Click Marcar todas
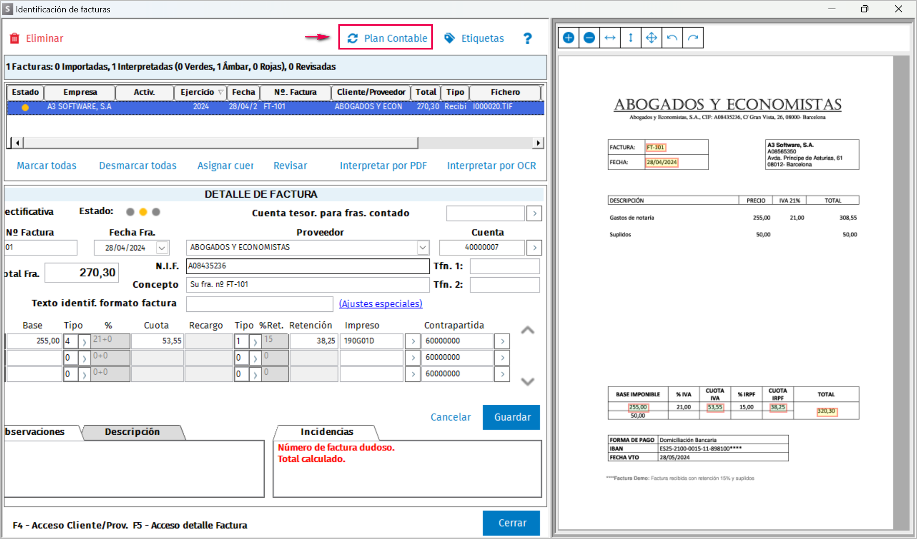The height and width of the screenshot is (539, 917). click(47, 166)
